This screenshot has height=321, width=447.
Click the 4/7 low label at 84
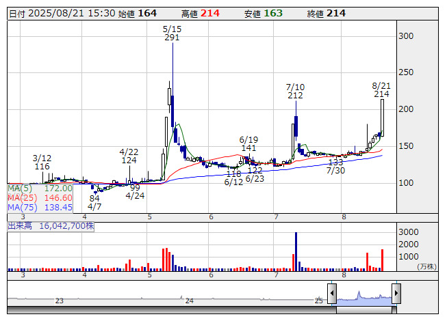pos(94,202)
